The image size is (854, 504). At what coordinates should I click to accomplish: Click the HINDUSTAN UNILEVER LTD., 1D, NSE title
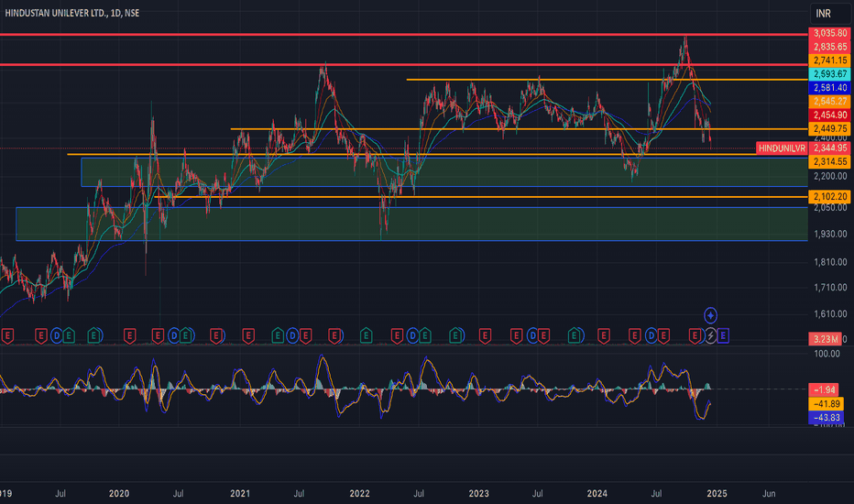[x=71, y=13]
